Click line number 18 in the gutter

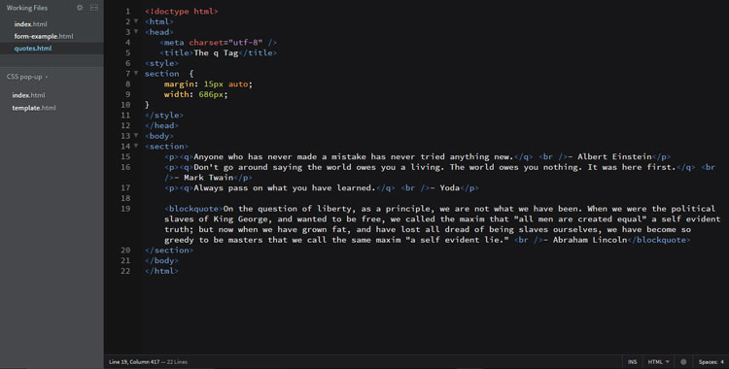coord(125,198)
